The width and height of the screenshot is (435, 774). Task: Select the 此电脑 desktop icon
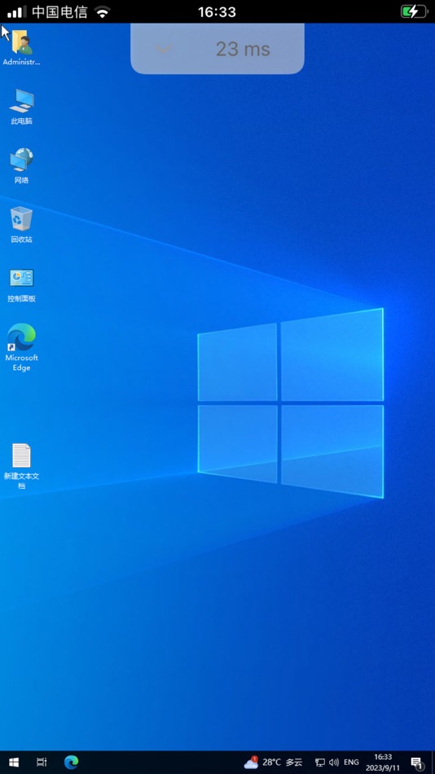21,107
